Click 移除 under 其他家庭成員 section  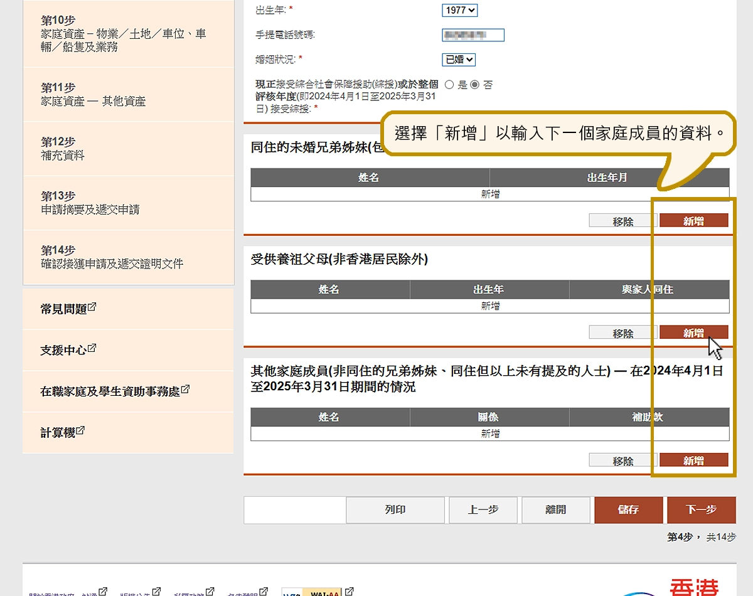click(622, 460)
